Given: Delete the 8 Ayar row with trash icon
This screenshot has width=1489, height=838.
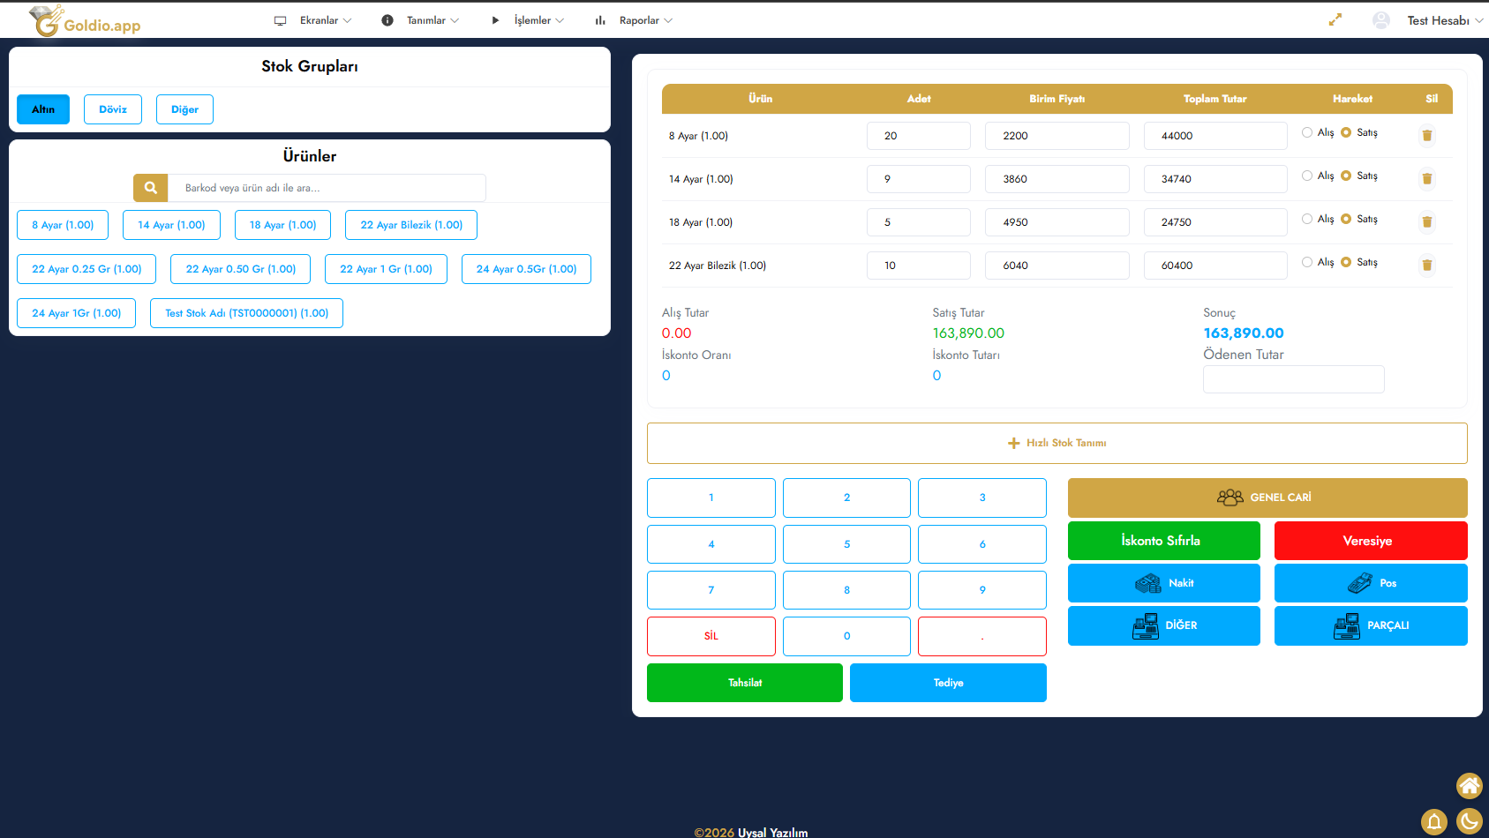Looking at the screenshot, I should [1426, 136].
